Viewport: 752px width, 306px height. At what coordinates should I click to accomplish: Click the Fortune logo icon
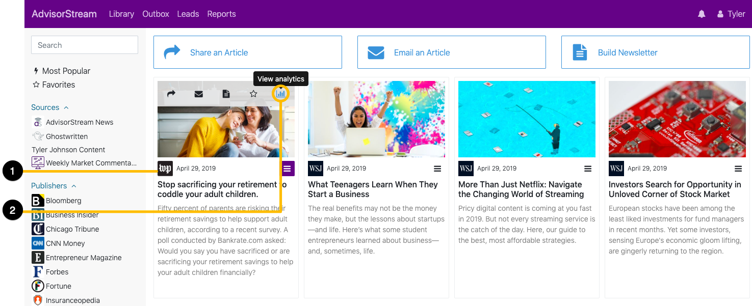point(38,286)
